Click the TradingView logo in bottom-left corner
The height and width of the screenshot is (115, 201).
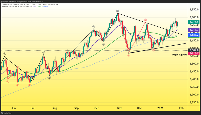point(6,113)
